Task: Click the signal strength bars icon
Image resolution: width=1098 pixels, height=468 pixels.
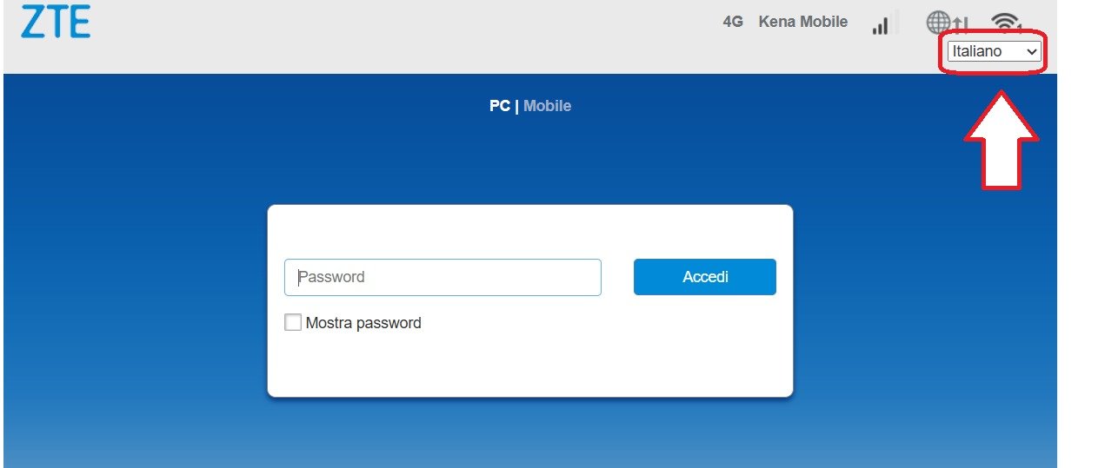Action: pyautogui.click(x=882, y=24)
